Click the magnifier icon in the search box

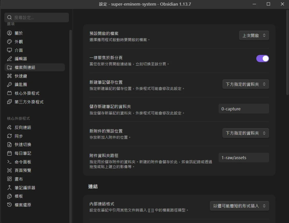click(x=9, y=17)
